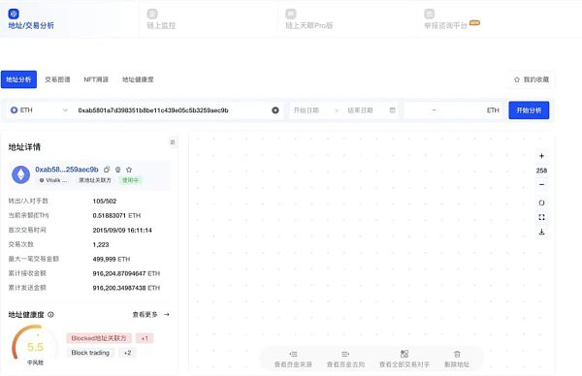This screenshot has width=582, height=376.
Task: Click the 1,223 transaction count value
Action: [x=101, y=245]
